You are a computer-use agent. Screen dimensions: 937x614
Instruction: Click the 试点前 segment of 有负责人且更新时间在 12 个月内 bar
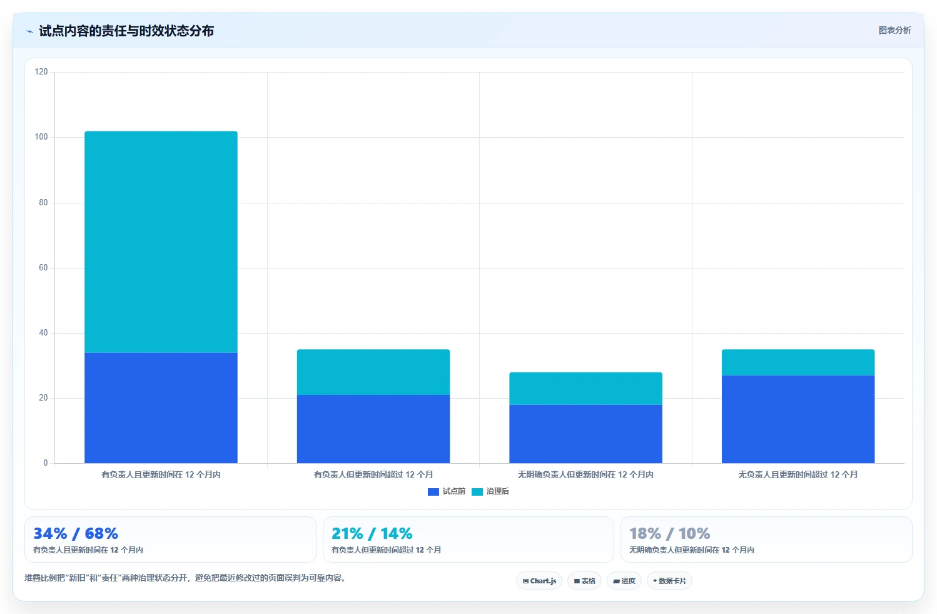pyautogui.click(x=161, y=408)
